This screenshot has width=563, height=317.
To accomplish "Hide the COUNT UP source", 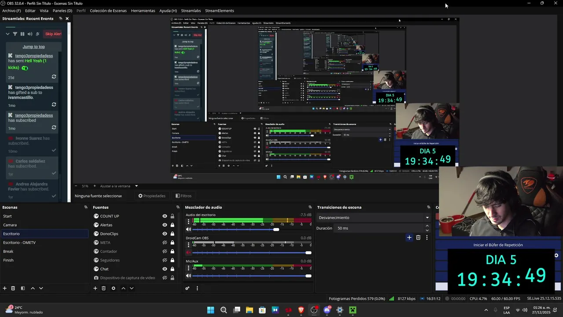I will tap(165, 216).
